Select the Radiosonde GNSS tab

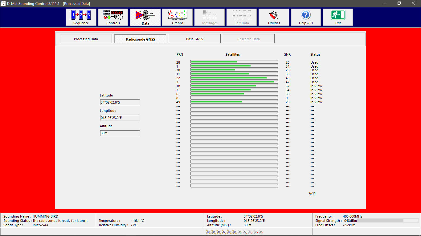pyautogui.click(x=140, y=39)
